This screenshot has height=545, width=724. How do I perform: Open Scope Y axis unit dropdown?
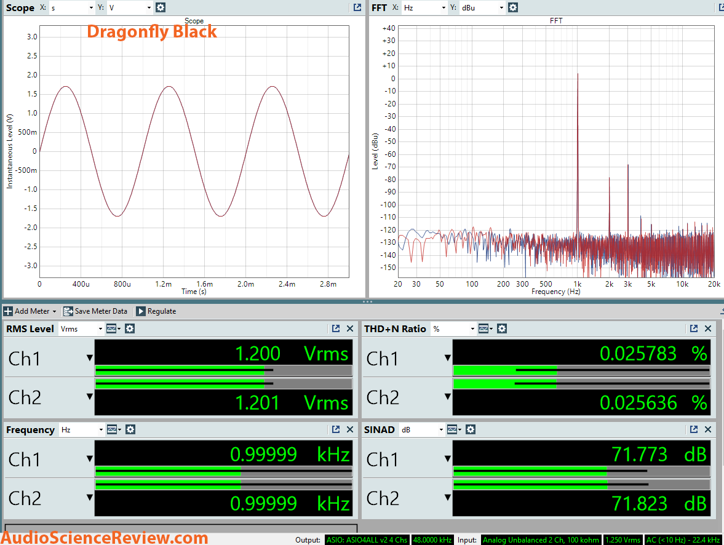point(130,8)
